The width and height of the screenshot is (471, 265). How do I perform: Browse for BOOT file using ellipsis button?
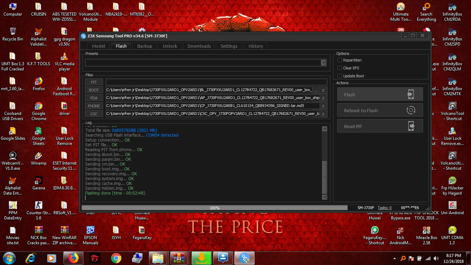point(316,90)
